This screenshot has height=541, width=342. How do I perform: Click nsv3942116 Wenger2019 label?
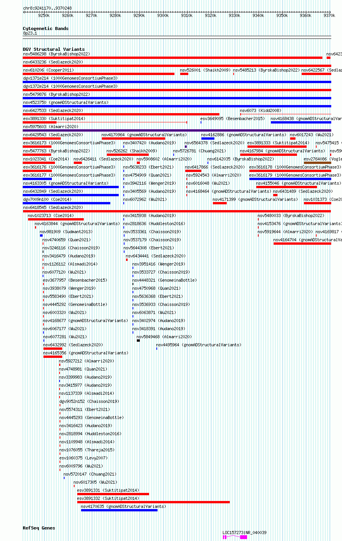point(149,183)
